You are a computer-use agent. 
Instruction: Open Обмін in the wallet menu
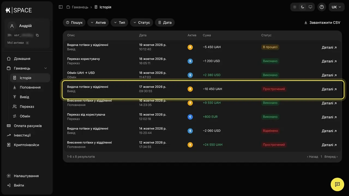point(30,116)
